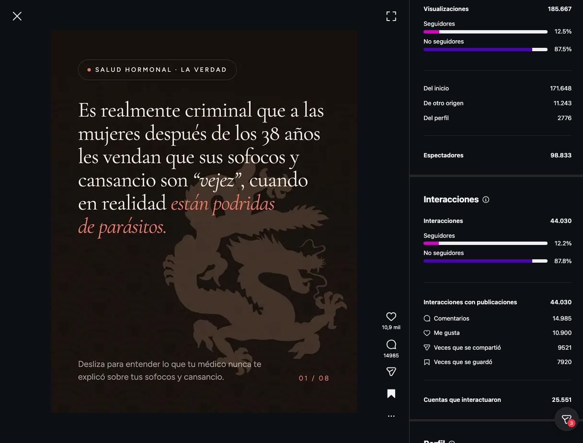Open the three-dot more options menu
Screen dimensions: 583x443
(391, 416)
